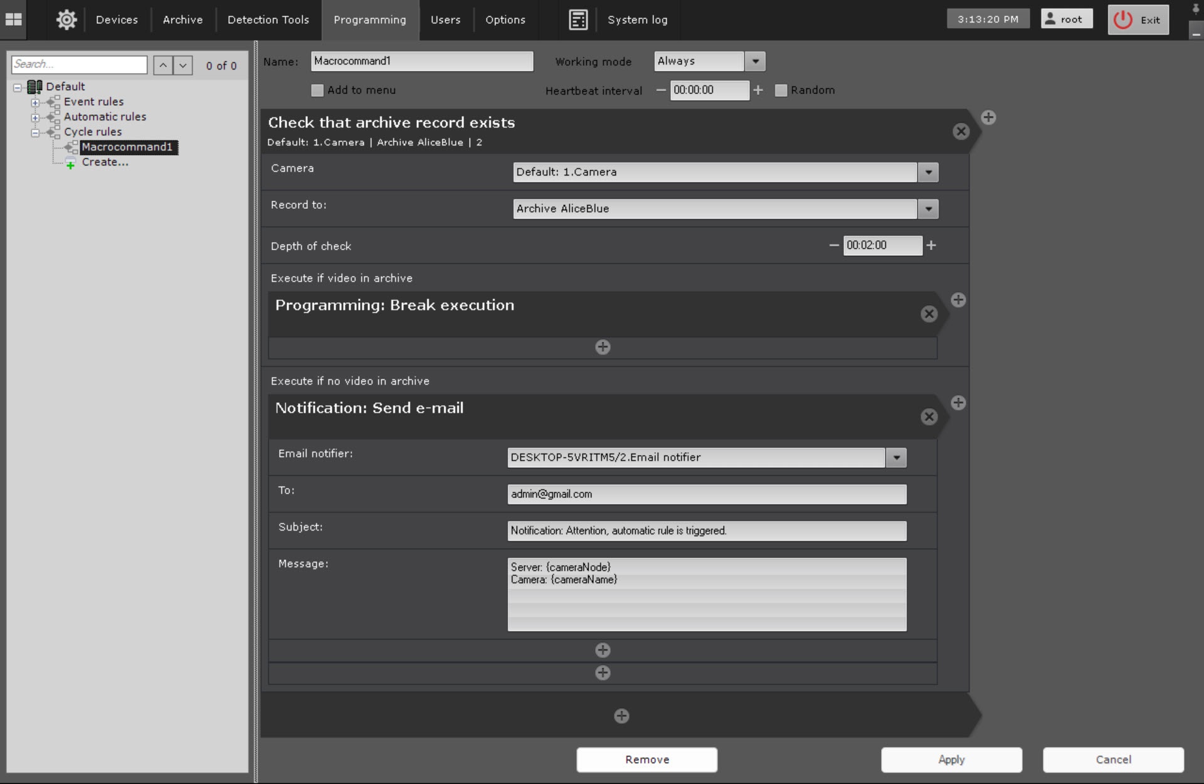Go to previous search result arrow
This screenshot has width=1204, height=784.
coord(163,65)
